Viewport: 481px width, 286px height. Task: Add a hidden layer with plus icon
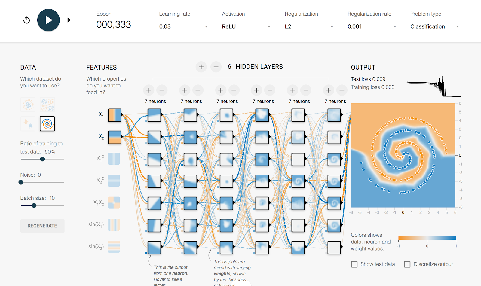tap(201, 67)
